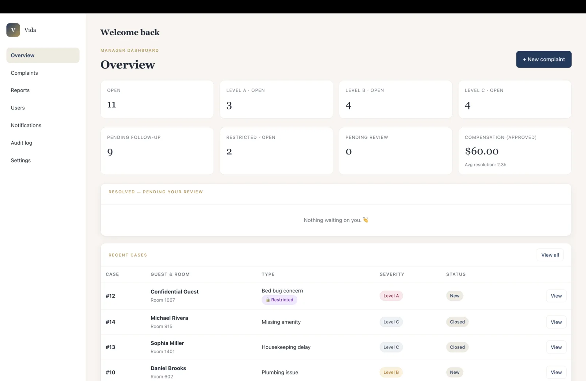Click case number #10
Screen dimensions: 586x381
coord(110,372)
